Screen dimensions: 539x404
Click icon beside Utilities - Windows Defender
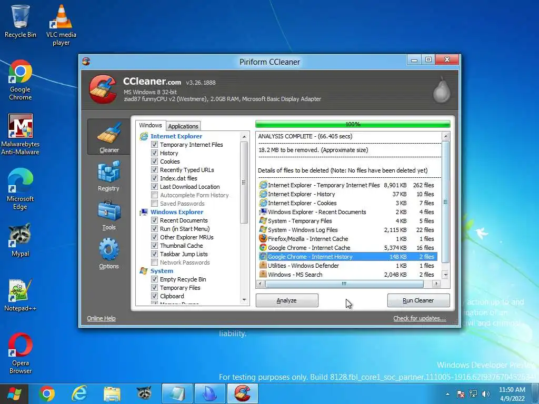tap(263, 266)
